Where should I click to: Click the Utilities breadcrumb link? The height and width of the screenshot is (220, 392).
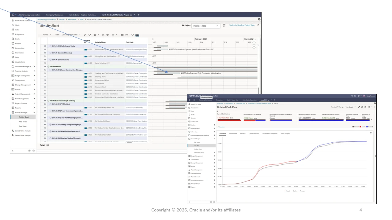coord(62,19)
